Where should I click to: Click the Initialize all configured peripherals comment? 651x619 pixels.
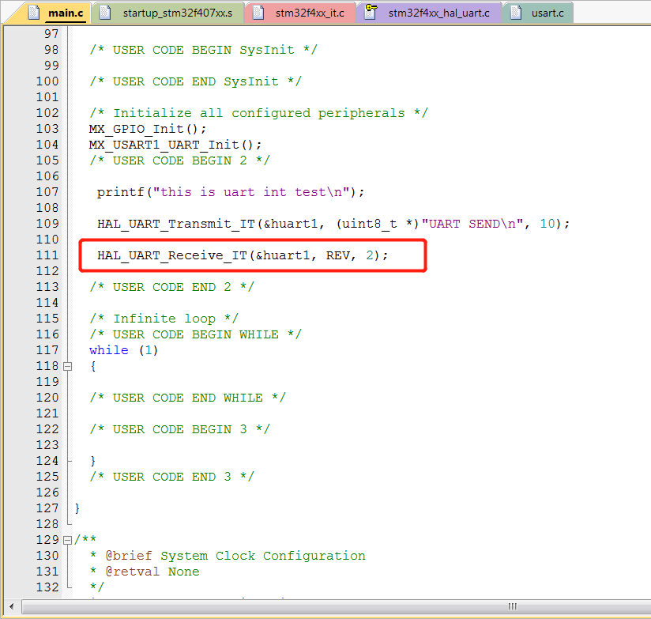pos(258,113)
